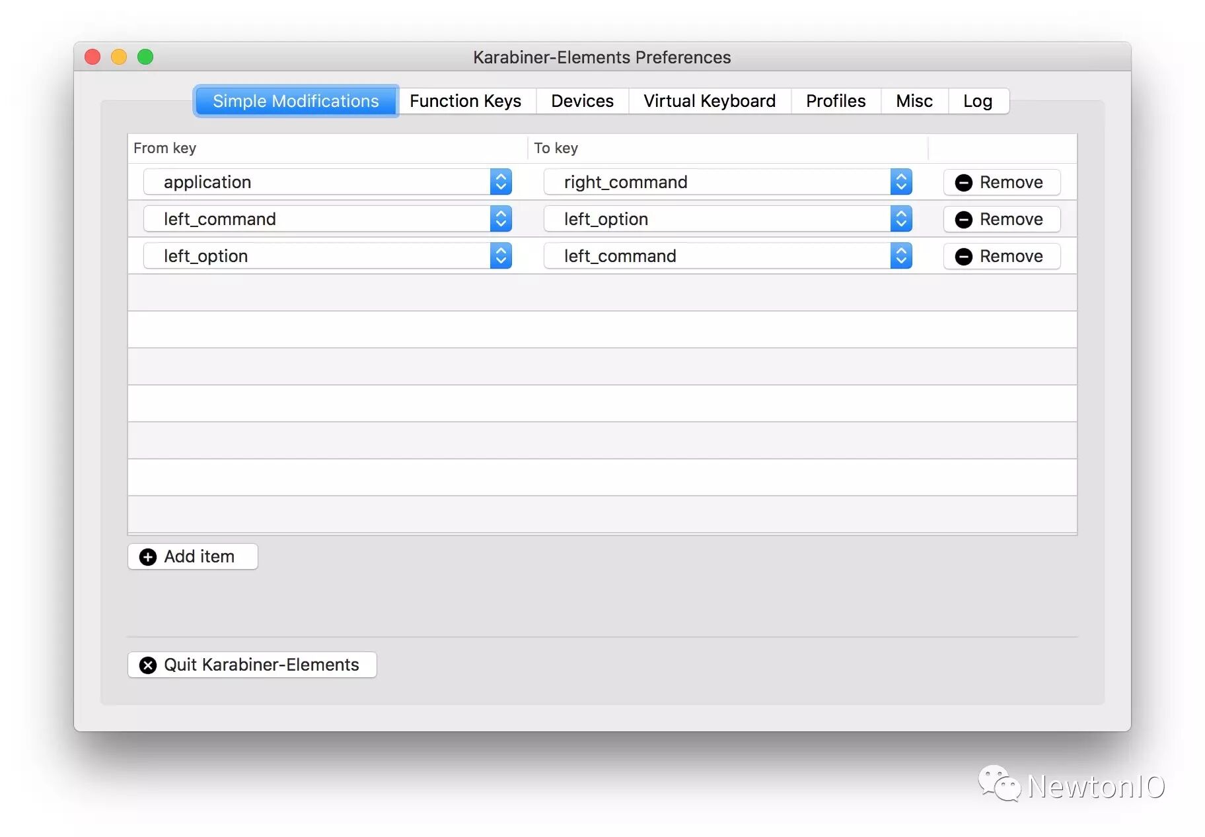Open the Devices tab
This screenshot has height=837, width=1205.
click(582, 101)
